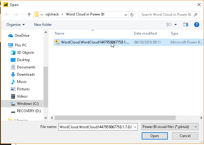Screen dimensions: 204x145
Task: Select the Word Cloud in Power BI breadcrumb
Action: 85,14
